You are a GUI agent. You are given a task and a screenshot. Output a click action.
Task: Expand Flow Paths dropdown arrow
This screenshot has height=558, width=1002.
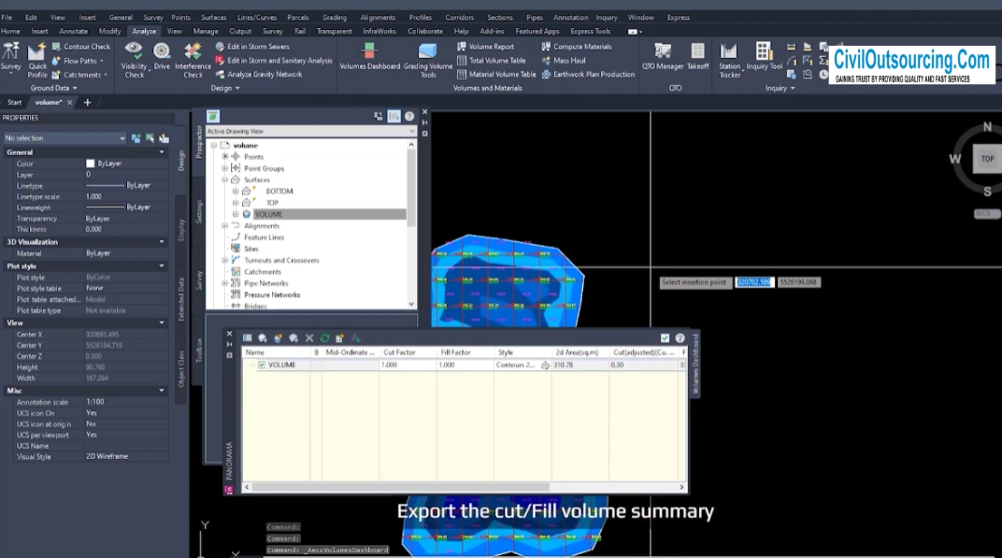click(x=102, y=62)
